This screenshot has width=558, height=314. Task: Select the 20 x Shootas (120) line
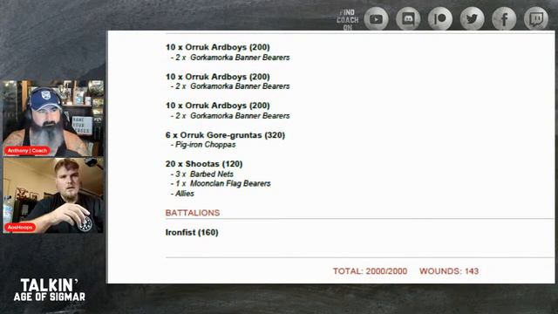(204, 164)
